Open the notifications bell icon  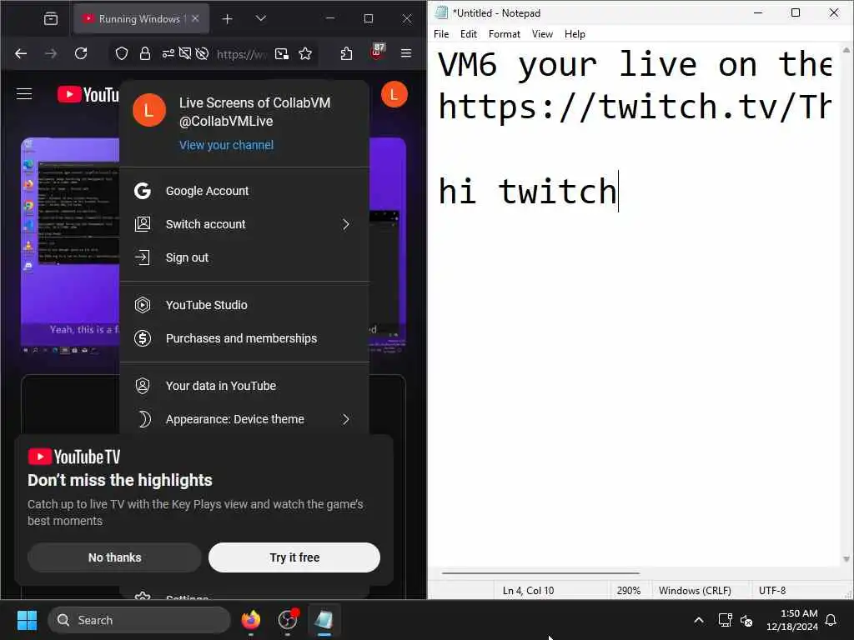pyautogui.click(x=831, y=620)
